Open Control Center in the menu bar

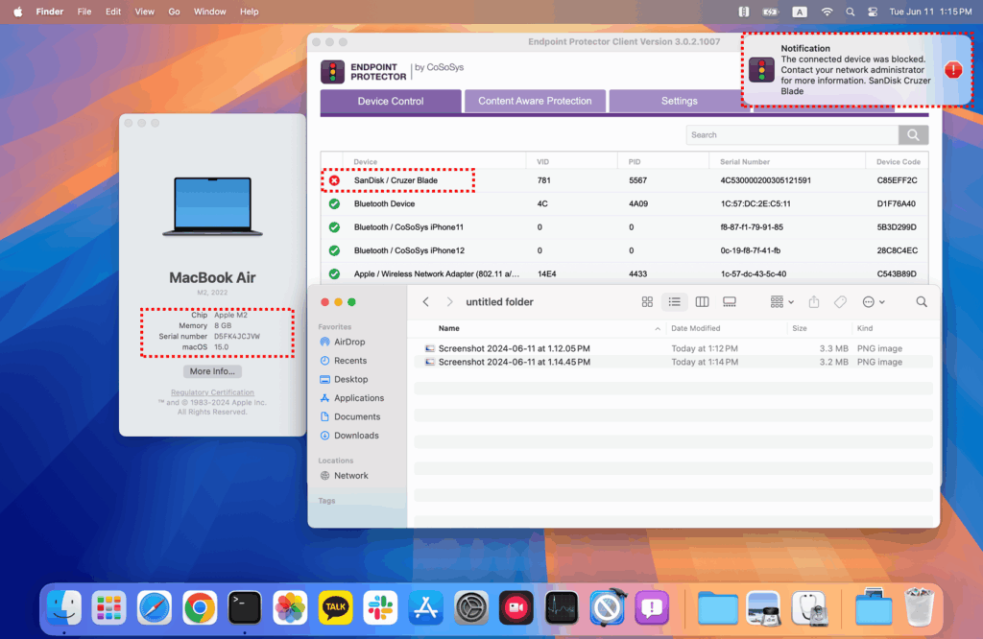coord(872,12)
